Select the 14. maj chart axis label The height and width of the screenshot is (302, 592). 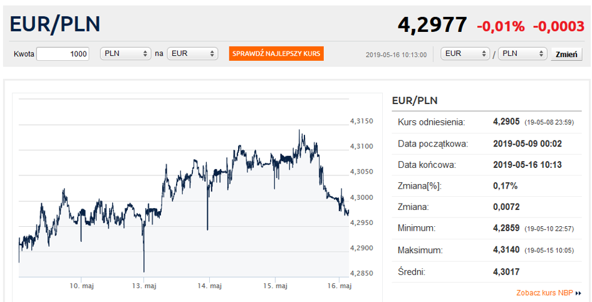(209, 286)
